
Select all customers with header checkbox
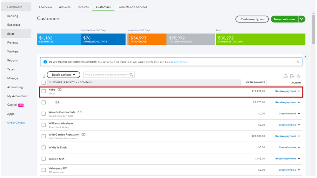pos(43,83)
